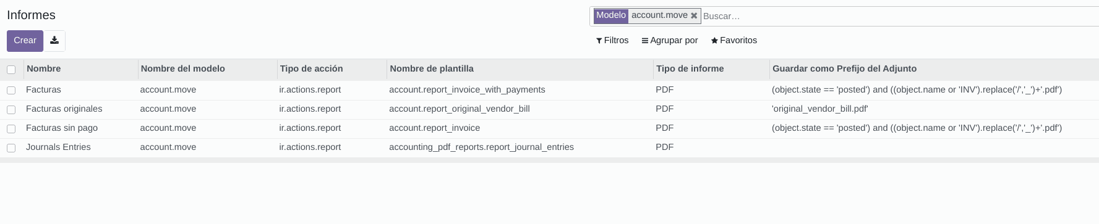
Task: Sort by the Nombre column header
Action: coord(44,68)
